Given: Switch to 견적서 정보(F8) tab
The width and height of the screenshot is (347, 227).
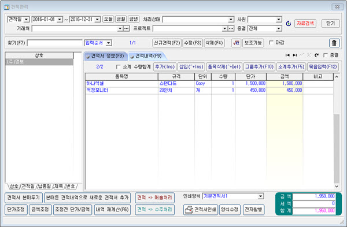Looking at the screenshot, I should pyautogui.click(x=106, y=56).
